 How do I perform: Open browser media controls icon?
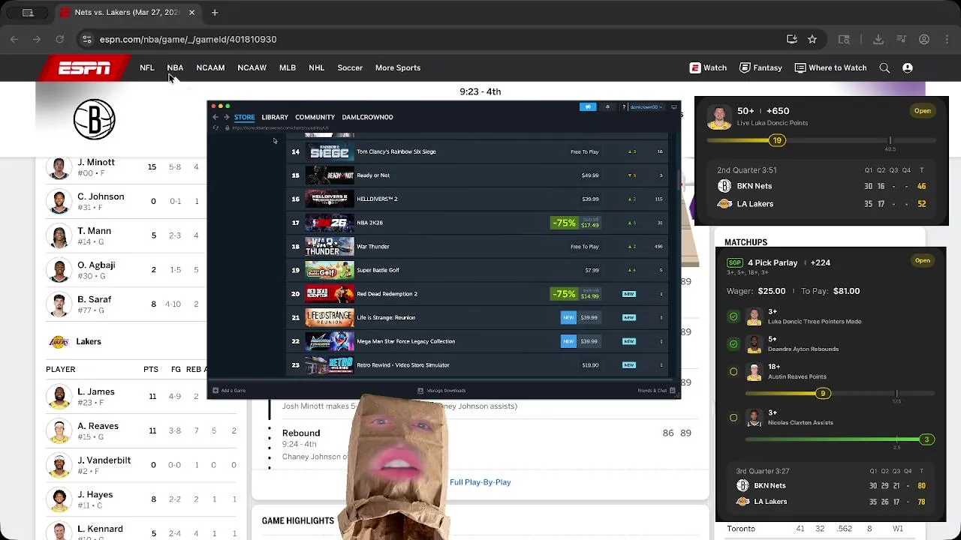coord(902,39)
